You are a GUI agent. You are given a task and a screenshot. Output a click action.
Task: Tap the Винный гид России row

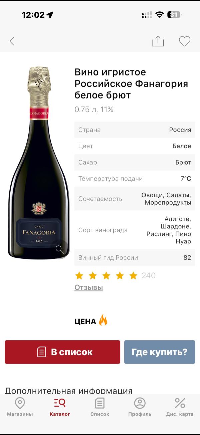(x=135, y=258)
